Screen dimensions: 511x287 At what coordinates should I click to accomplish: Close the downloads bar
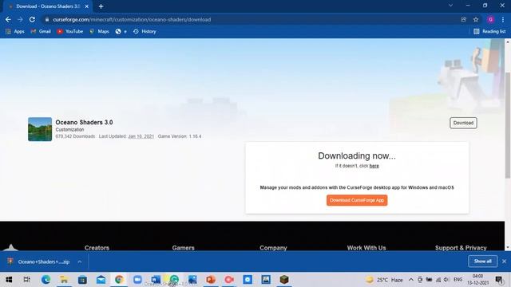504,261
